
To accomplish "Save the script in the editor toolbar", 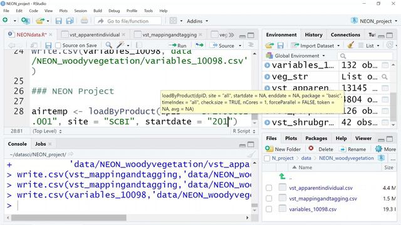I will tap(48, 46).
